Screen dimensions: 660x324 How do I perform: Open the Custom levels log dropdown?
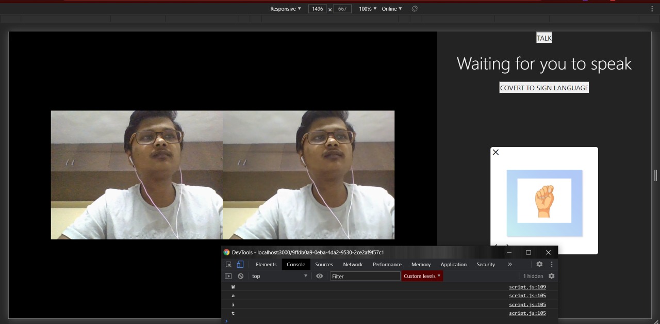tap(422, 276)
